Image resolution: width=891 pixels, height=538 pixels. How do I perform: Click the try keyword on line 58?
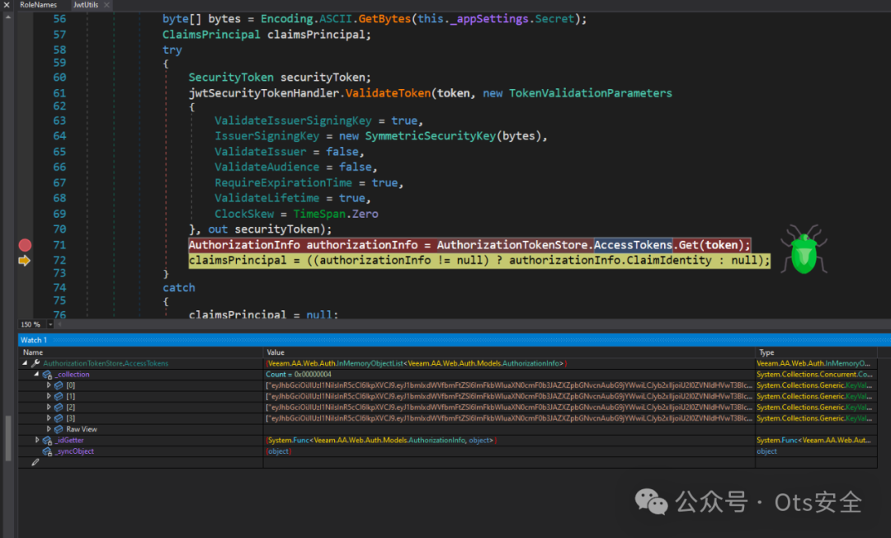tap(172, 50)
